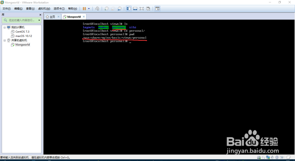Click inside the hlongworld terminal console
Image resolution: width=295 pixels, height=161 pixels.
(169, 87)
